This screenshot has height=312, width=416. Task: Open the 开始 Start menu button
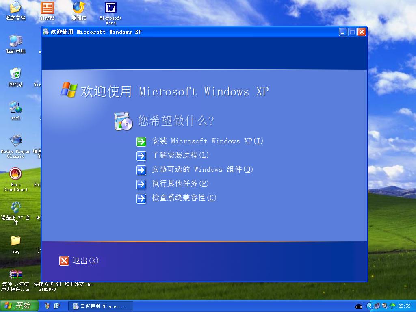(x=19, y=306)
